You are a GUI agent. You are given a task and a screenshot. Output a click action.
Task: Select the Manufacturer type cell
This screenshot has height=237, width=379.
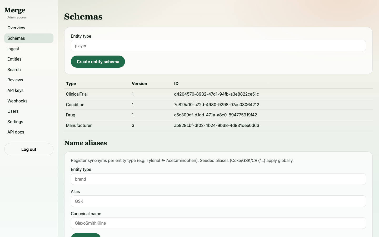tap(79, 125)
